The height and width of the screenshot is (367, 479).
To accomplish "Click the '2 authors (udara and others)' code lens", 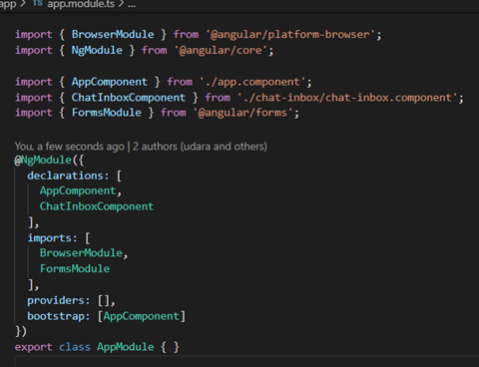I will (x=200, y=147).
